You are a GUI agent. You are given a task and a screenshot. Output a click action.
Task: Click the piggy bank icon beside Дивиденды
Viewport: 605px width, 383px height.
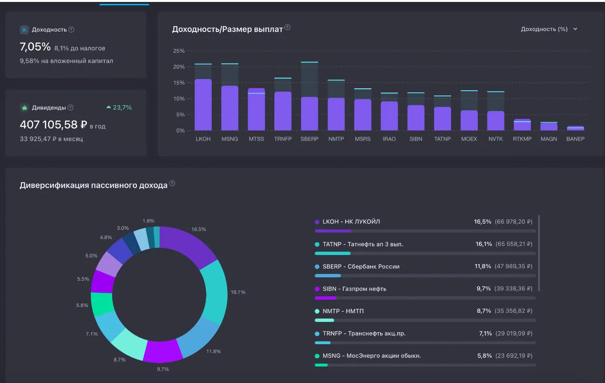tap(24, 108)
